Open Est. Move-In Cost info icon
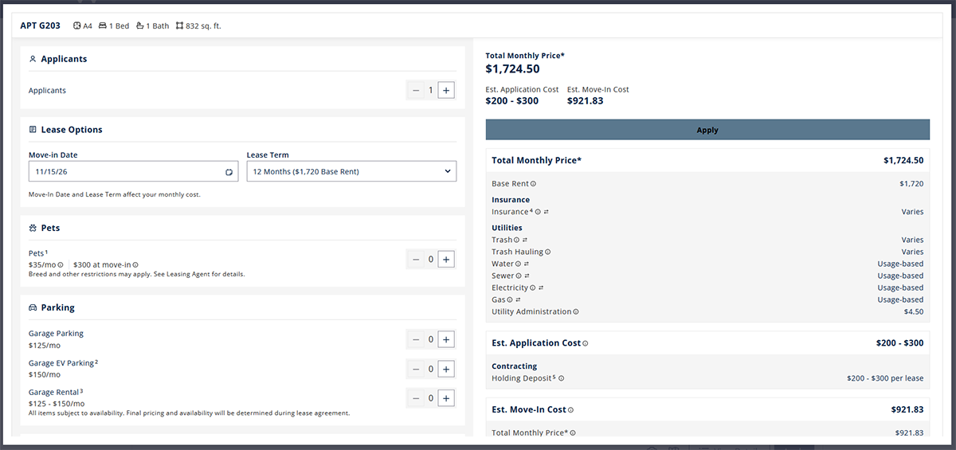The width and height of the screenshot is (956, 450). click(570, 409)
